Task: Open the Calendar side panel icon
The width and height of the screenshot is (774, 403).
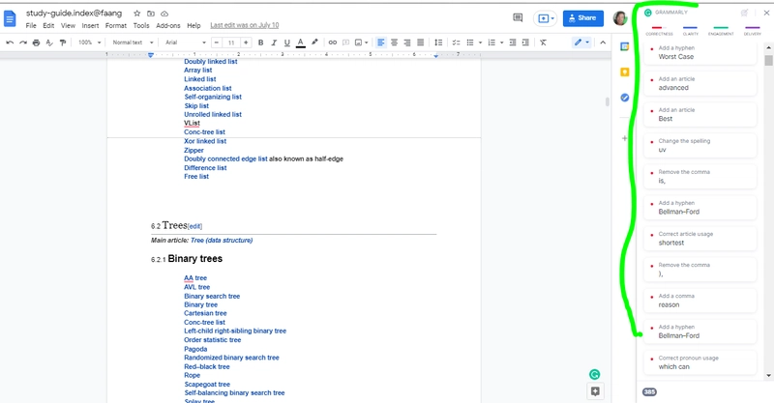Action: (624, 46)
